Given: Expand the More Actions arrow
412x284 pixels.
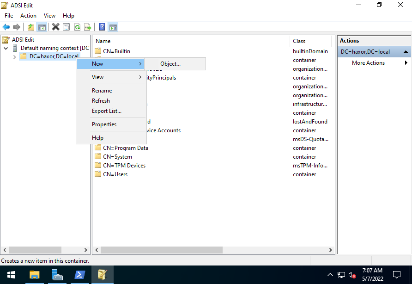Looking at the screenshot, I should [406, 62].
